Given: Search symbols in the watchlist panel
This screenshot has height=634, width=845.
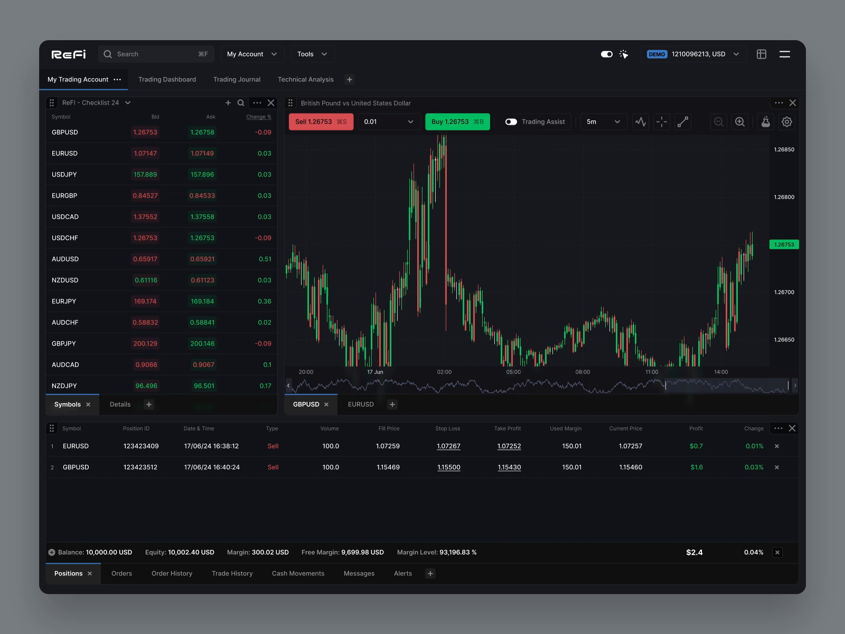Looking at the screenshot, I should (241, 103).
